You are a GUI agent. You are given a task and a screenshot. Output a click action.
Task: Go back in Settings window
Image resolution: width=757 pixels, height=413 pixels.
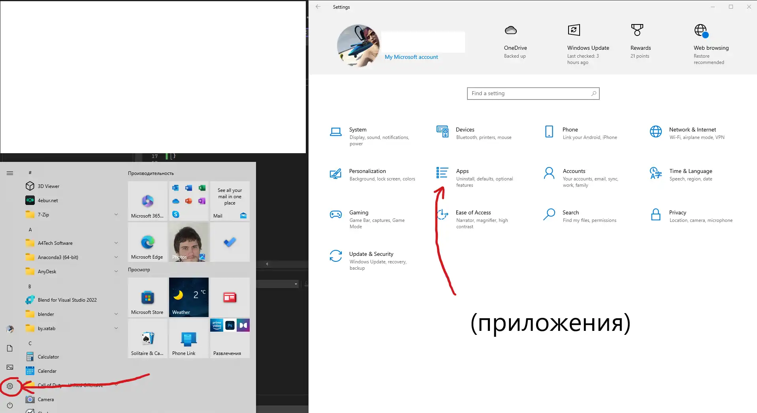pyautogui.click(x=318, y=7)
